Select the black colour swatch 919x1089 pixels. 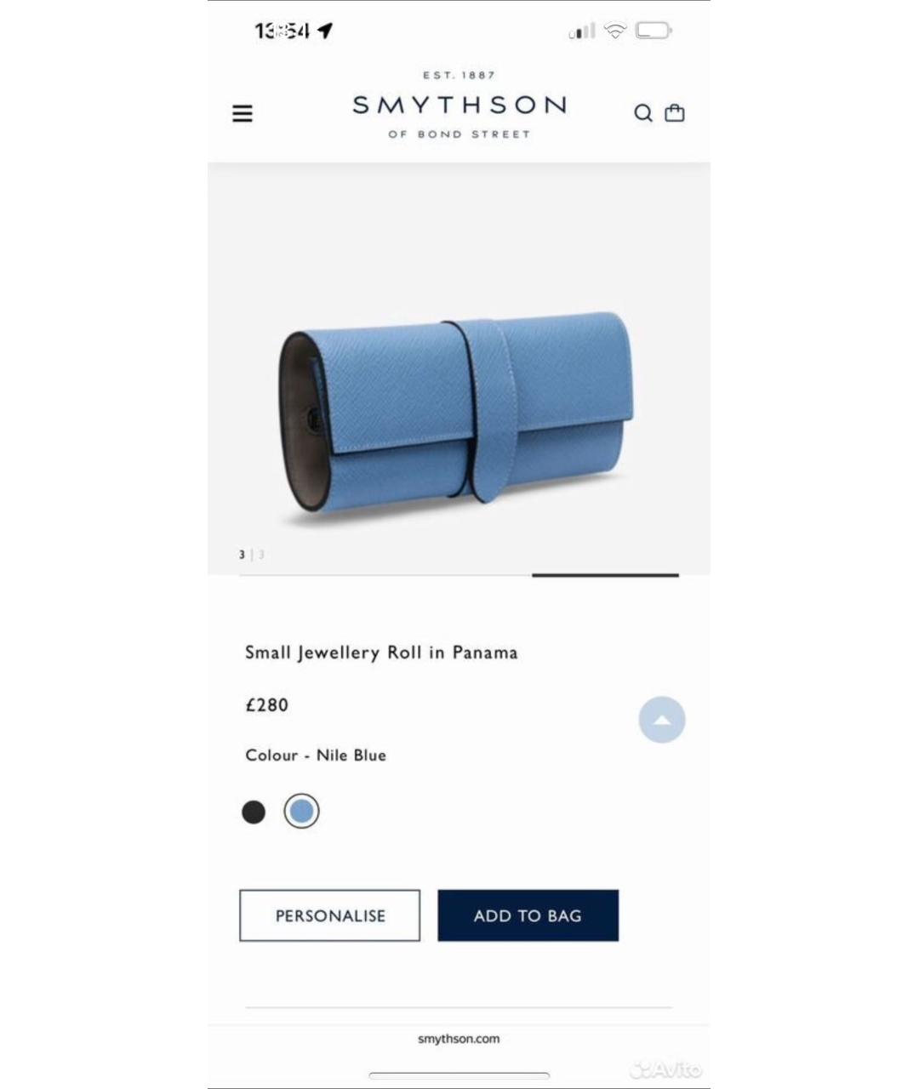click(x=254, y=812)
